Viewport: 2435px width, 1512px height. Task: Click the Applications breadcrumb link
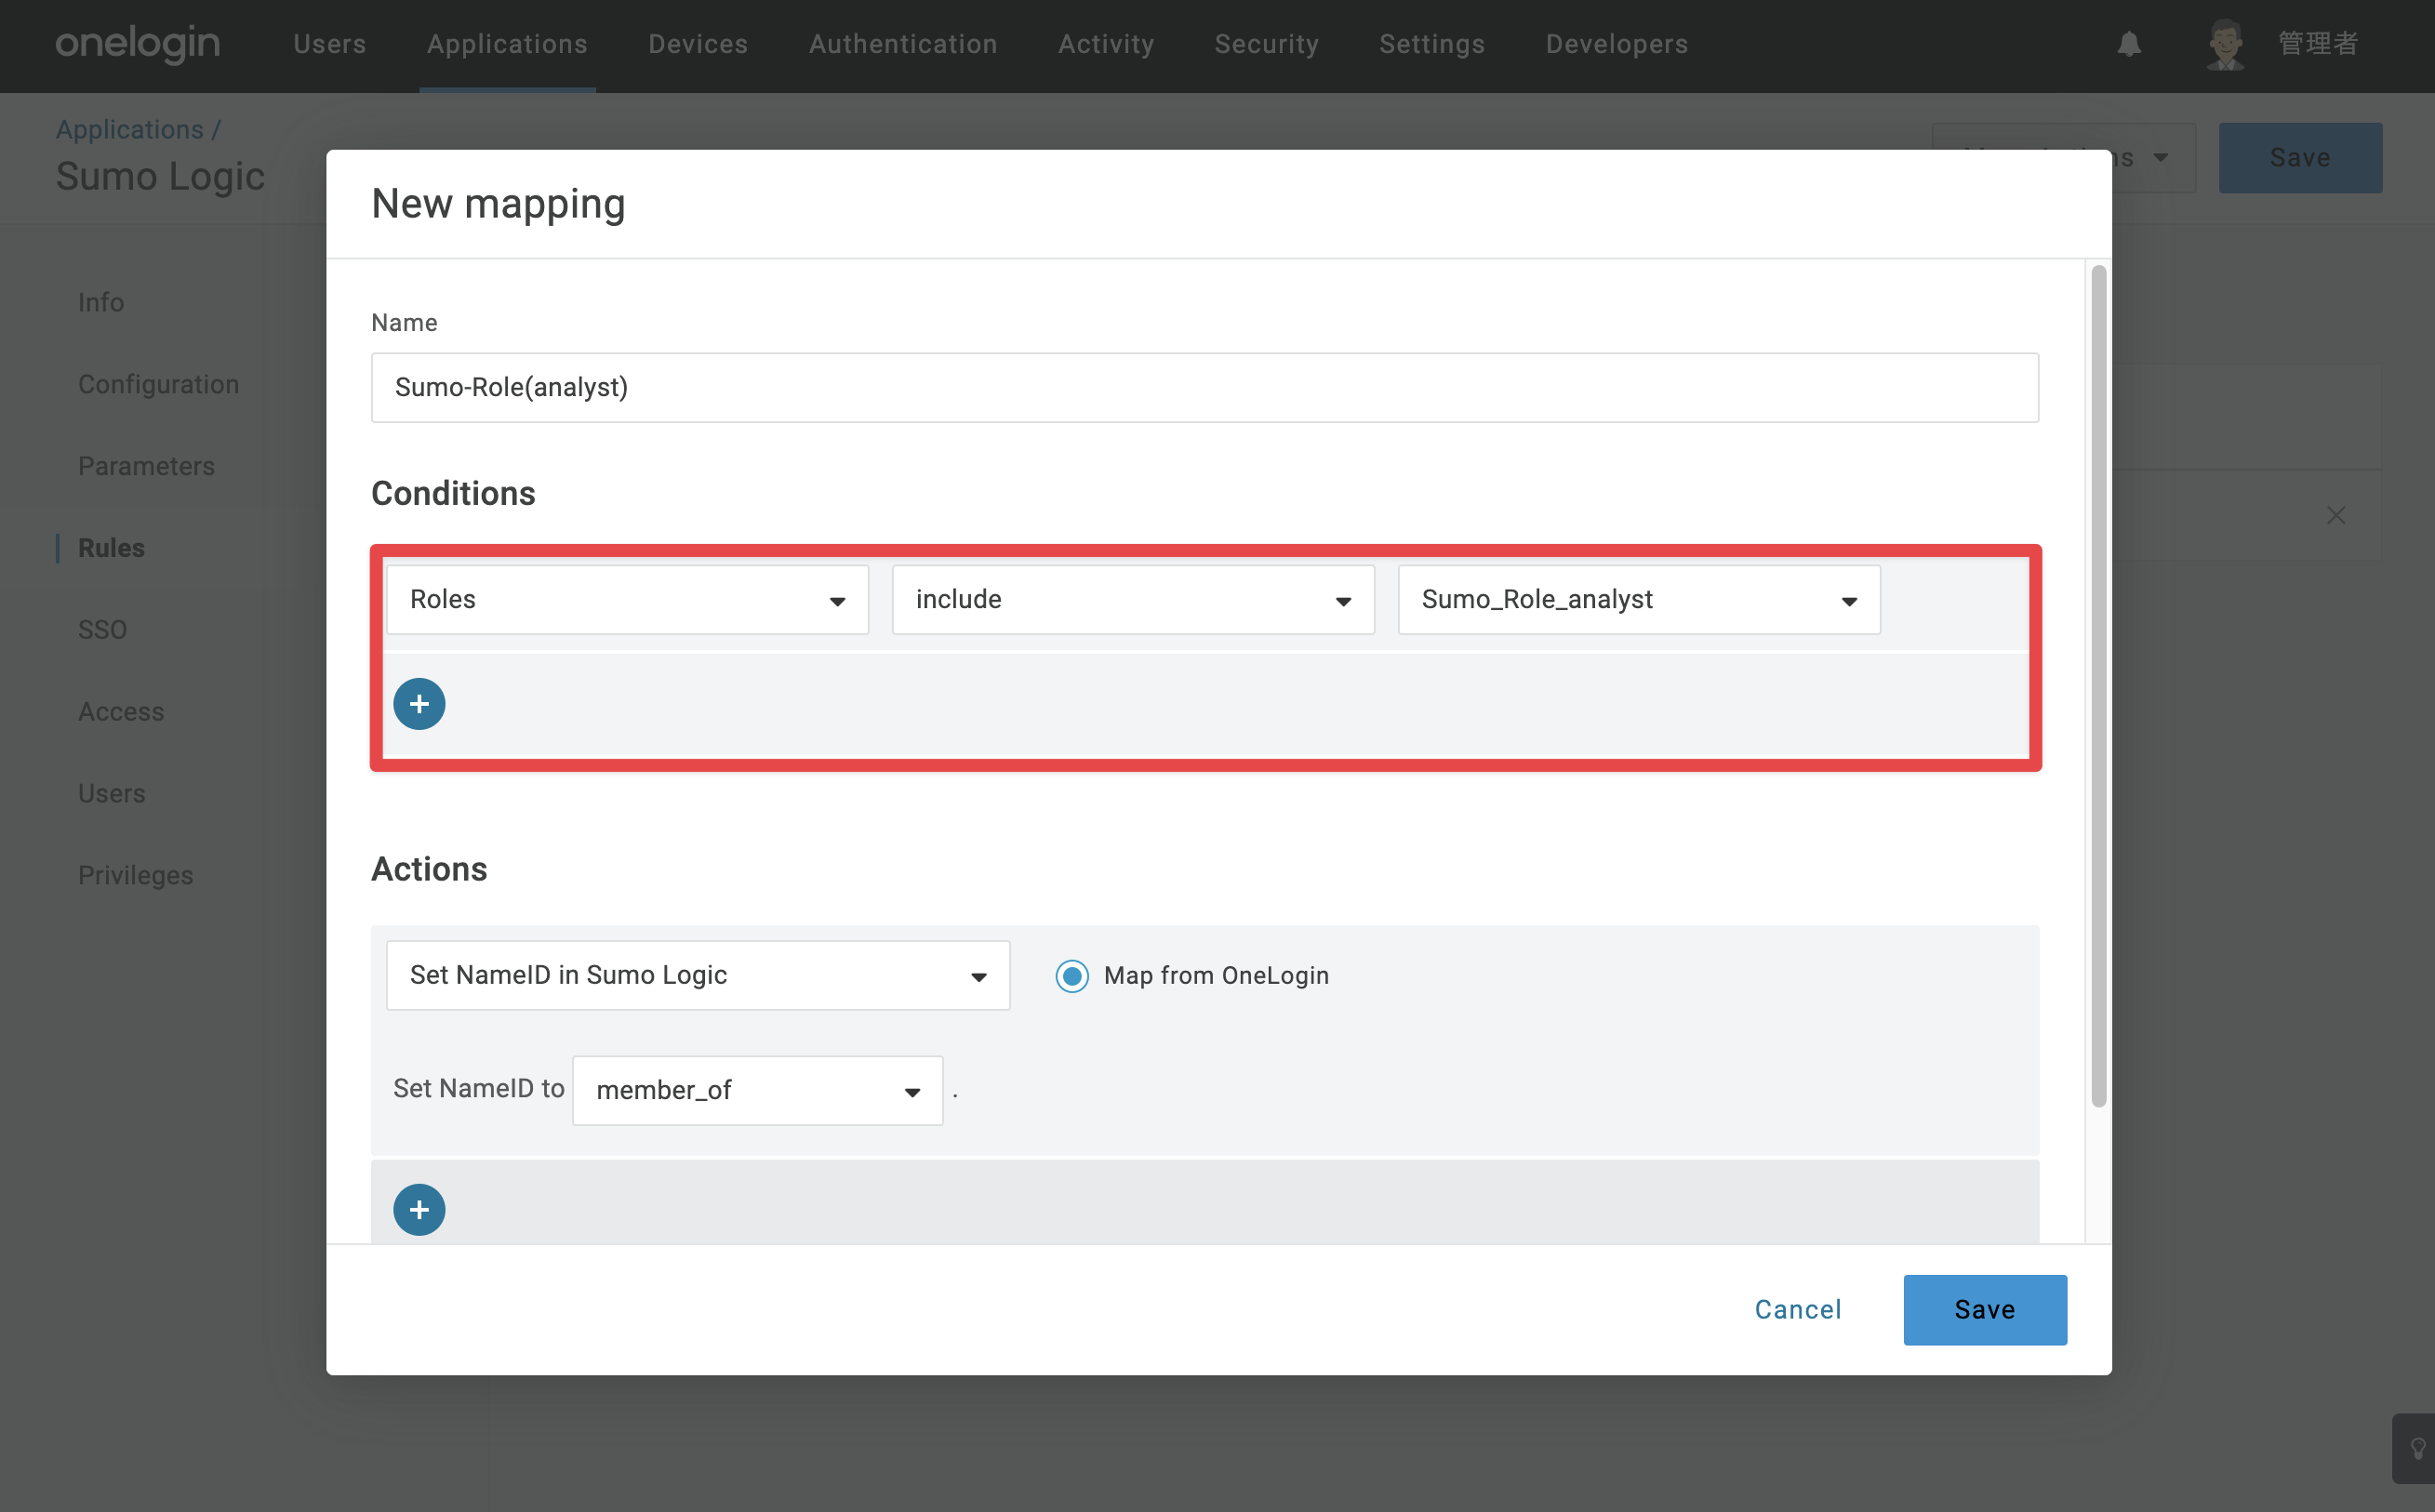pyautogui.click(x=130, y=130)
